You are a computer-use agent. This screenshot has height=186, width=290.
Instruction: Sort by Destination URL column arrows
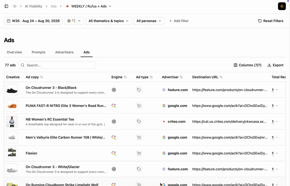click(221, 77)
